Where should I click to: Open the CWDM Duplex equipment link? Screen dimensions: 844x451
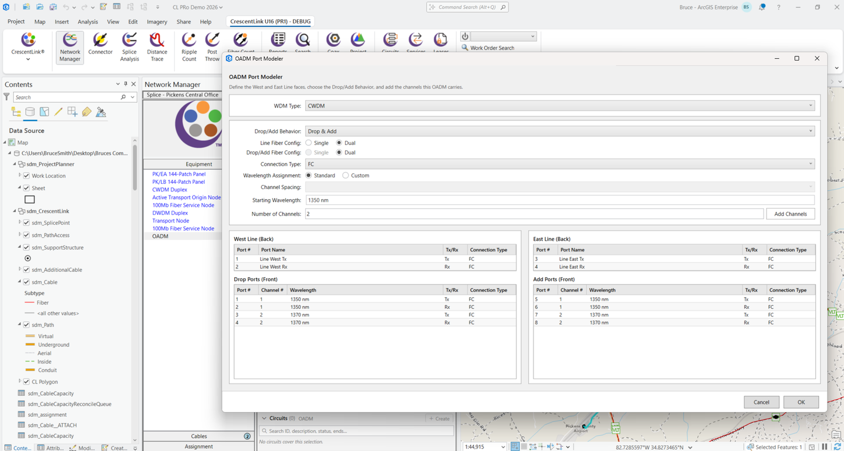(170, 190)
